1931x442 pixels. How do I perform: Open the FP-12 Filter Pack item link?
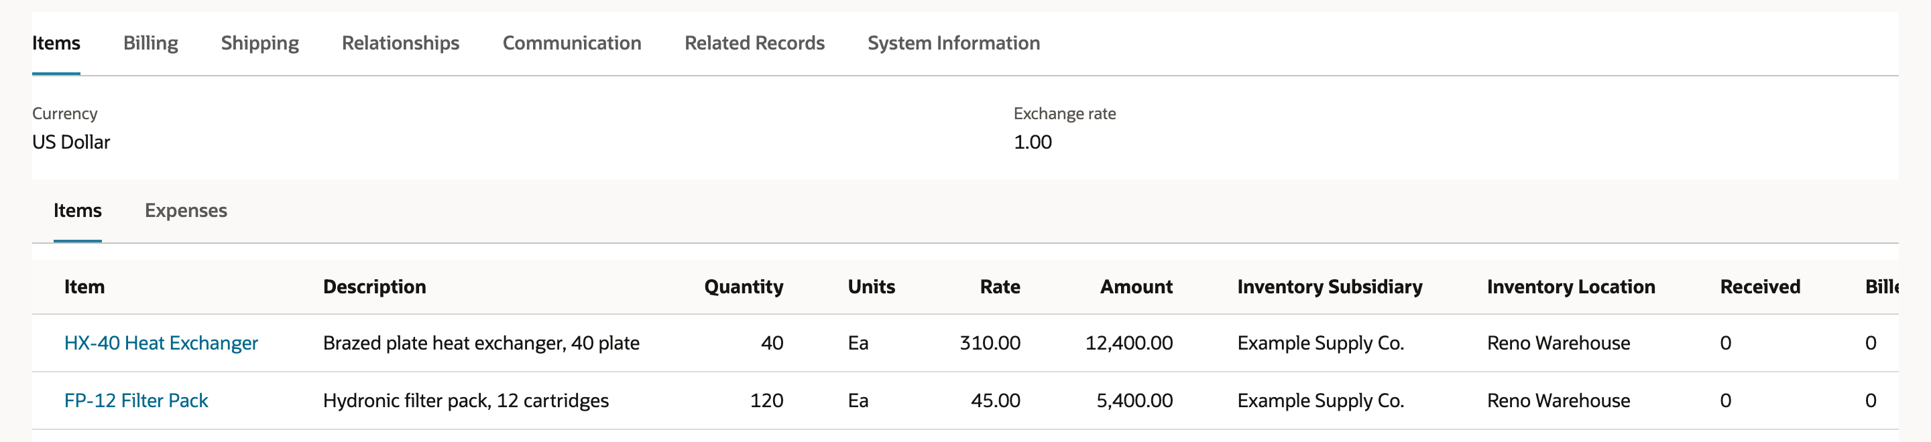[136, 400]
